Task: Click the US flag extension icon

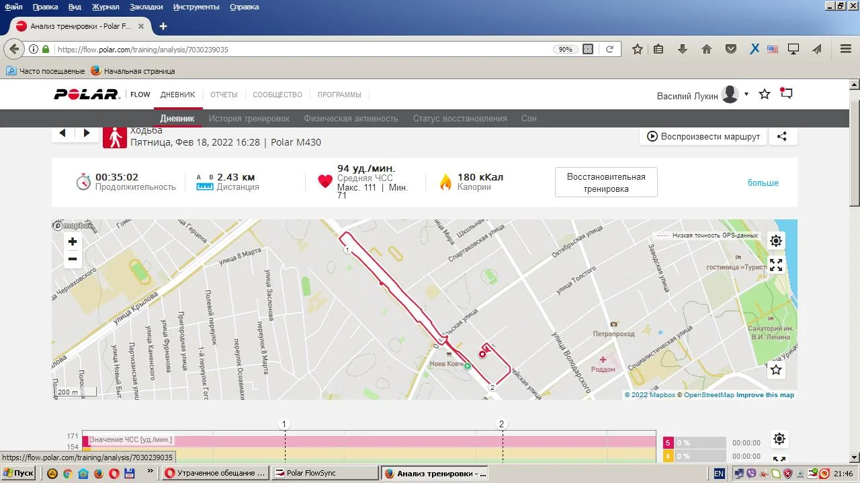Action: click(773, 49)
